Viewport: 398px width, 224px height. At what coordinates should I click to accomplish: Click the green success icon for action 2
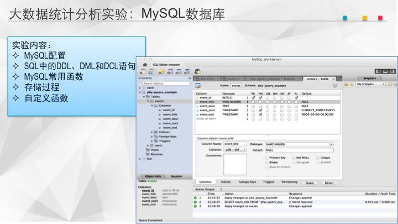pos(196,202)
